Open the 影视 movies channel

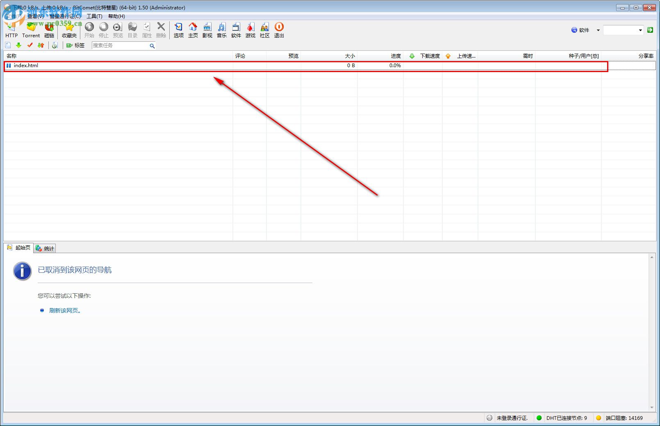point(207,30)
